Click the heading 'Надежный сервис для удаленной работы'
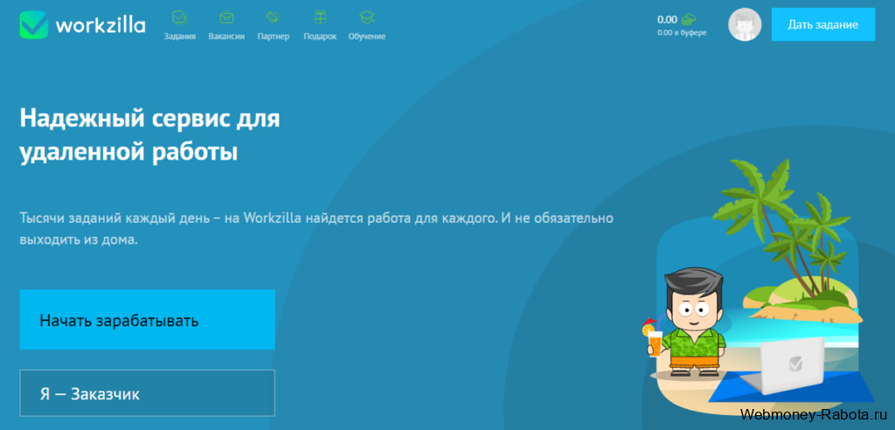Screen dimensions: 895x430 [x=150, y=136]
